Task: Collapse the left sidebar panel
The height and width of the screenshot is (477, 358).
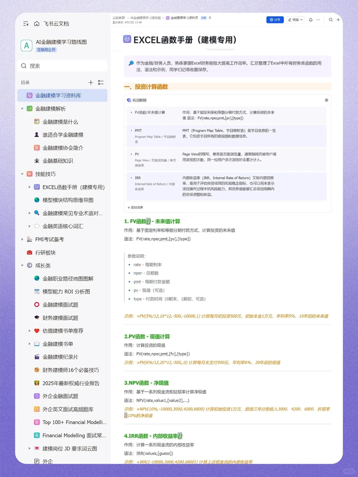Action: (x=26, y=24)
